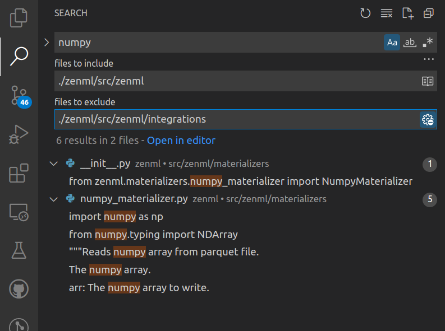Select the Search view icon
The image size is (445, 331).
coord(19,57)
